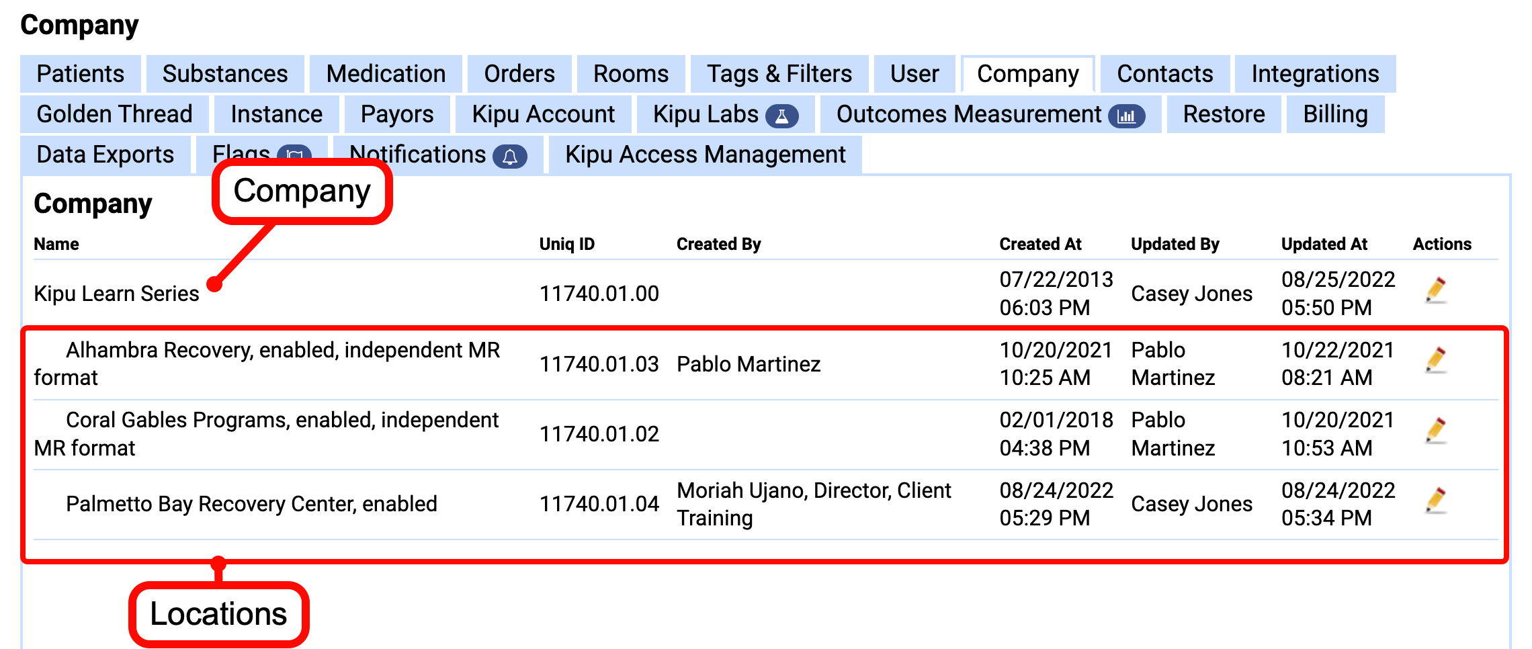
Task: Click the Uniq ID column header
Action: coord(567,244)
